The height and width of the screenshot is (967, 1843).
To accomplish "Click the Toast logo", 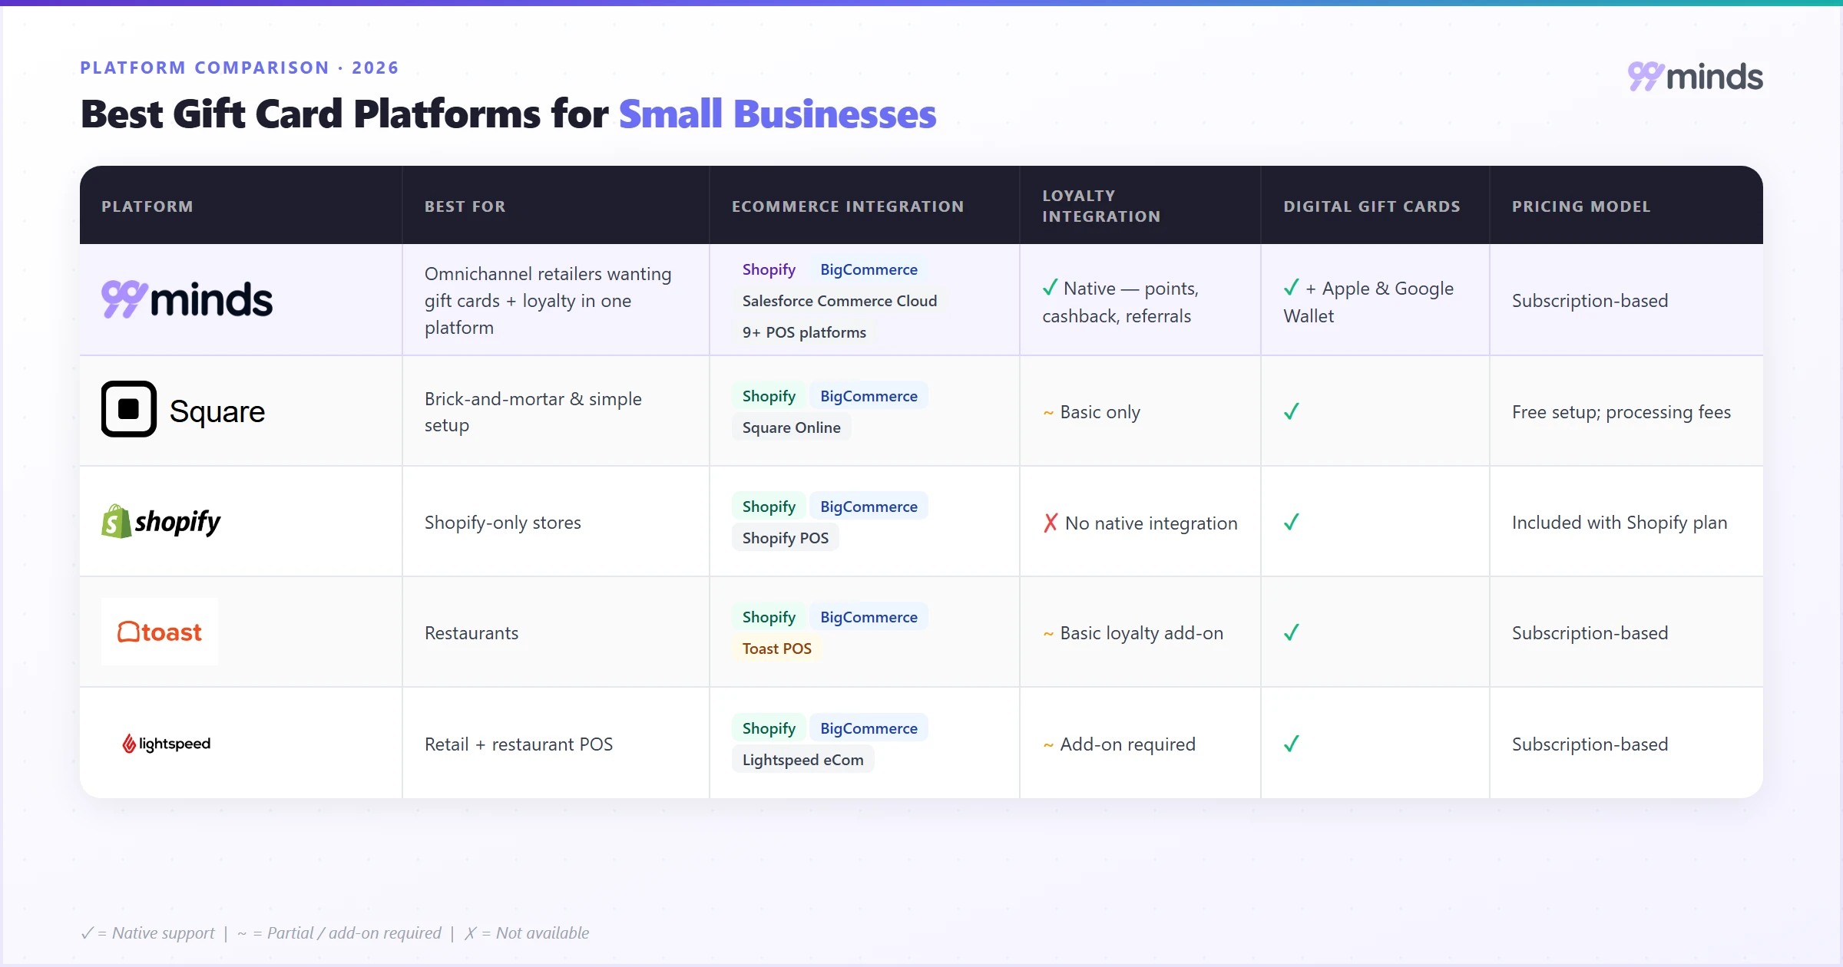I will [160, 632].
